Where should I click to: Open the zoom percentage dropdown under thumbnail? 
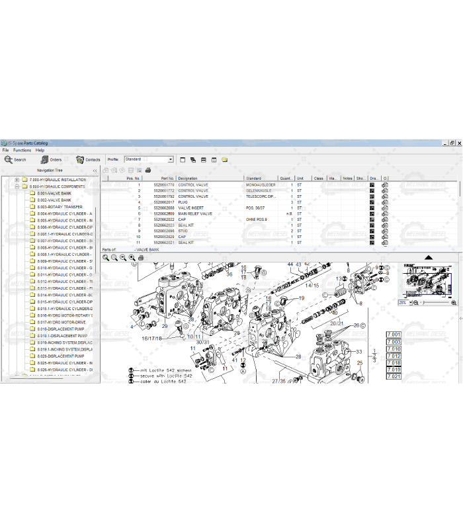pyautogui.click(x=411, y=302)
